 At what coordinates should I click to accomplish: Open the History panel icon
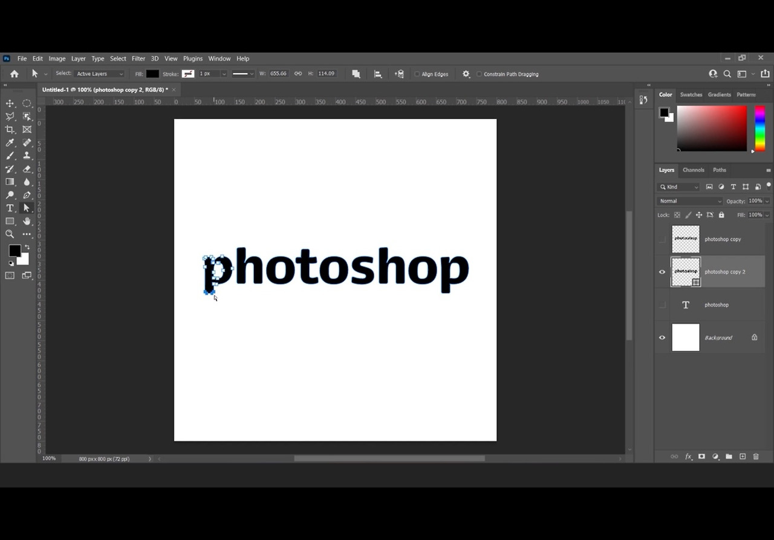tap(643, 100)
